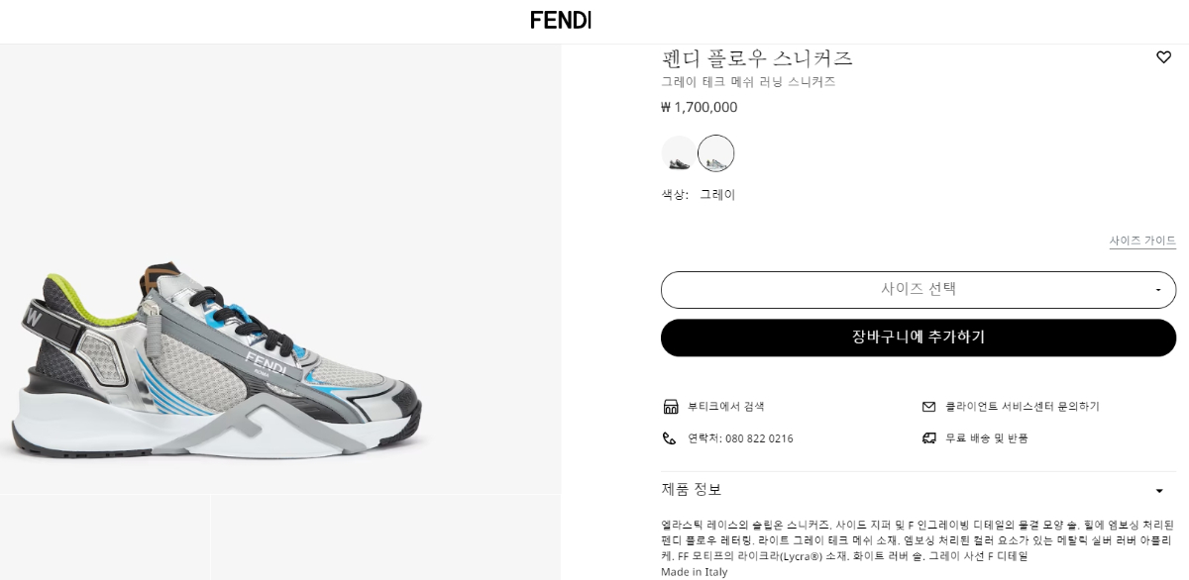Click the envelope icon for client service

click(928, 407)
